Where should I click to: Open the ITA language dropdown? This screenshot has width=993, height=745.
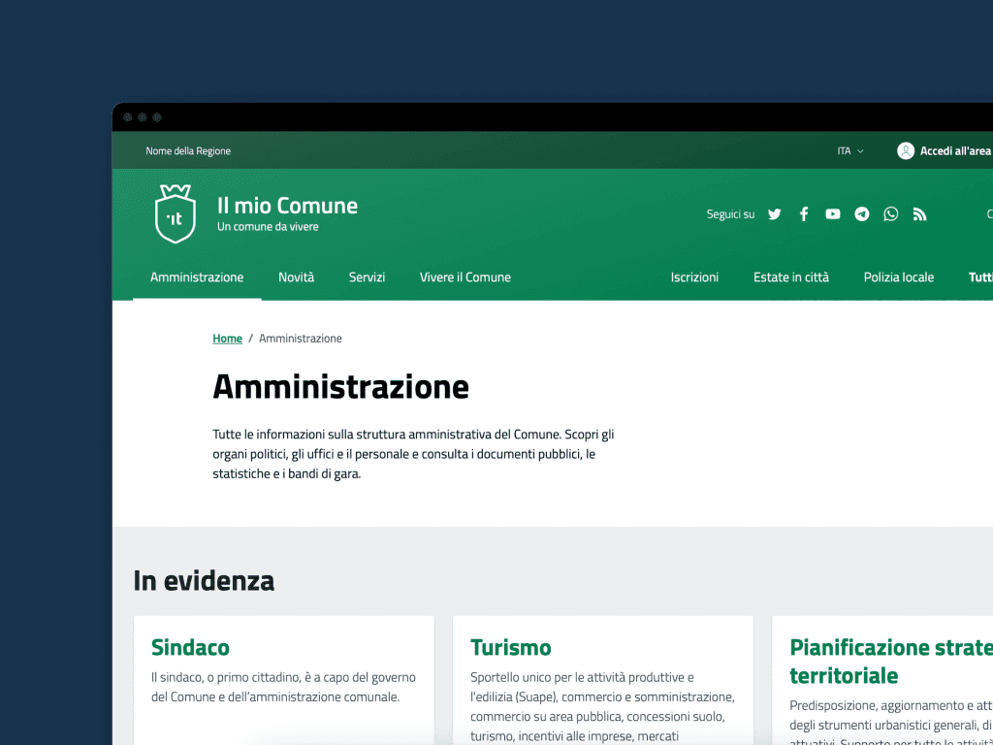click(848, 150)
